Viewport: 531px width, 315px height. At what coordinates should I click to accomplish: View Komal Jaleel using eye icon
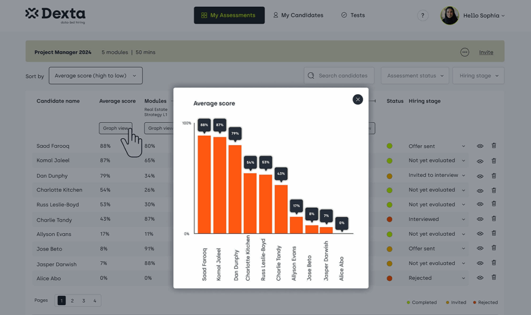[480, 161]
